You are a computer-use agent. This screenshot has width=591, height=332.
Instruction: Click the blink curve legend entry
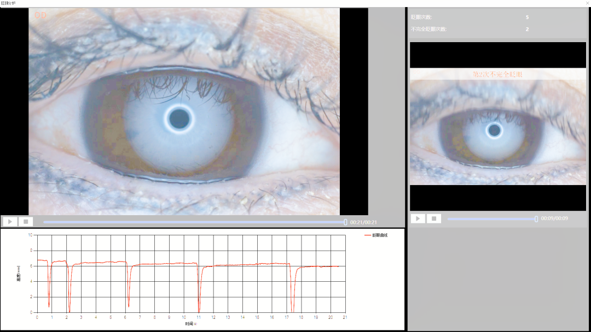[376, 235]
